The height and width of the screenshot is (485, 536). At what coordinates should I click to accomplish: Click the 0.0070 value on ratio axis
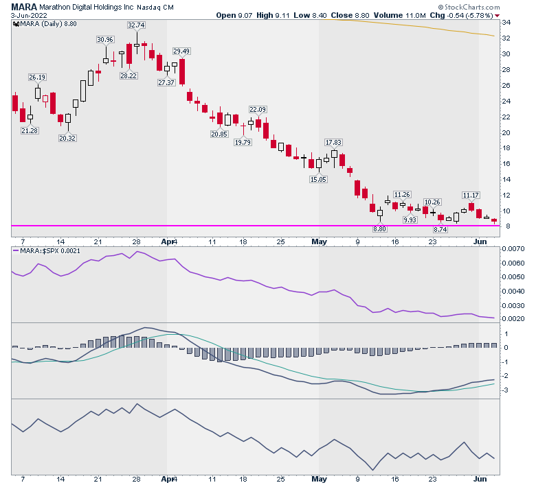(x=513, y=249)
